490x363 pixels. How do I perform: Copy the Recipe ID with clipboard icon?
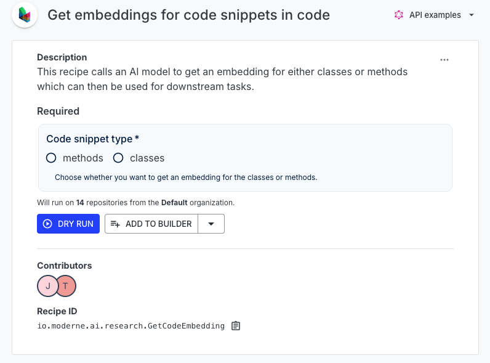pos(236,326)
